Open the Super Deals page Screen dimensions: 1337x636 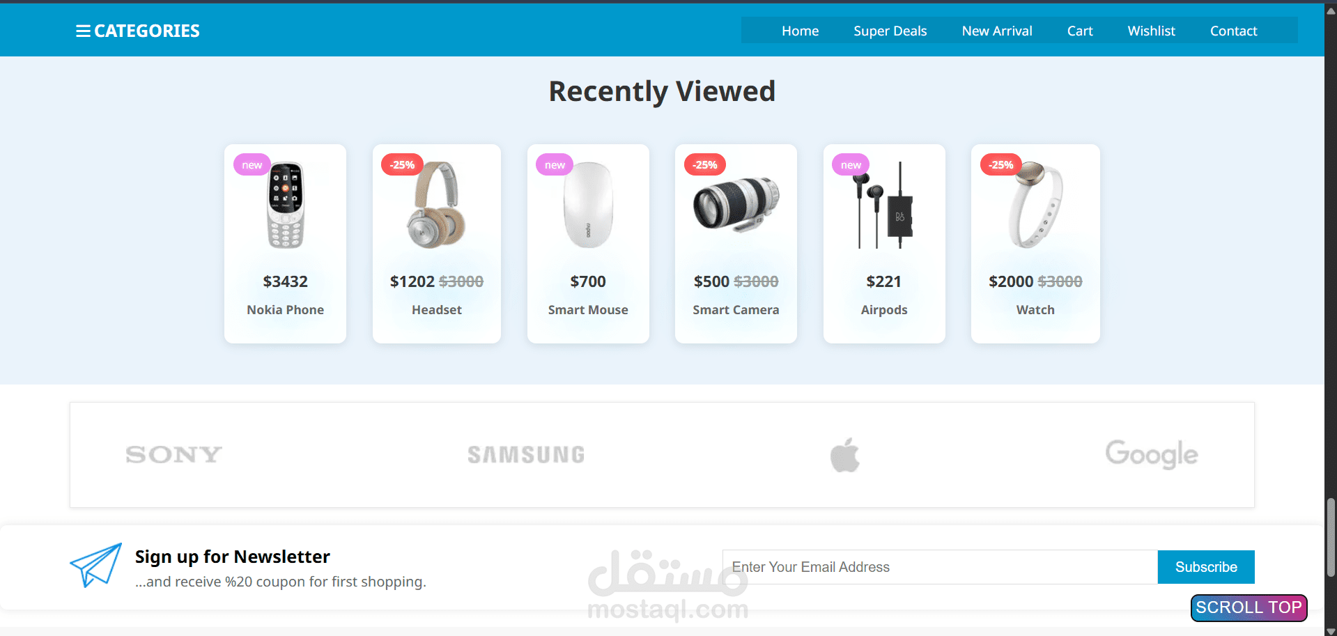click(890, 31)
